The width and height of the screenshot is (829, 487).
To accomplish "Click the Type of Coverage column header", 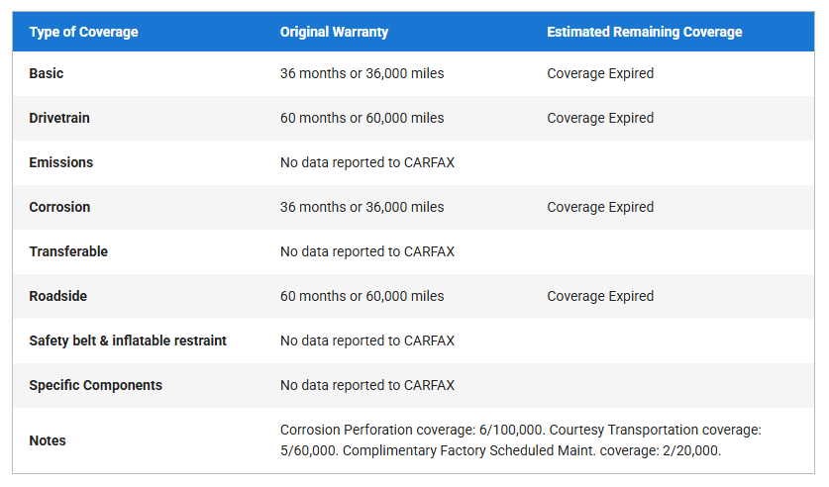I will (x=83, y=32).
